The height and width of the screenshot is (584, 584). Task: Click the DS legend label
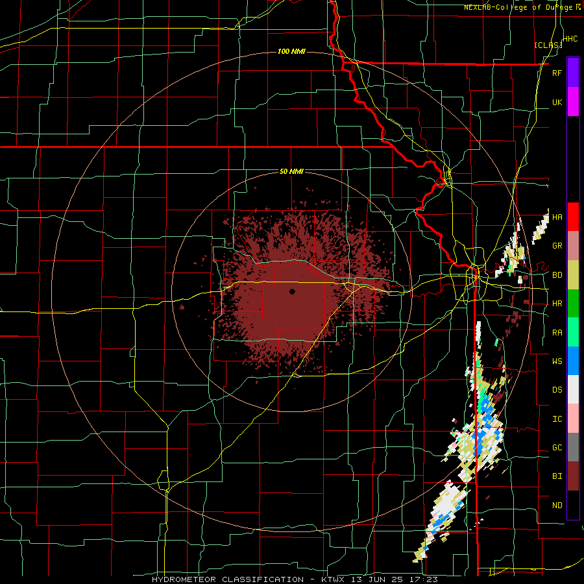pos(557,389)
